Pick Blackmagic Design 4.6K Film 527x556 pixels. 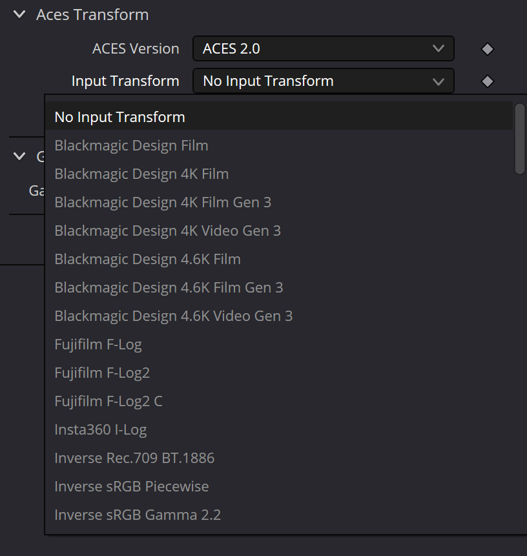pyautogui.click(x=279, y=259)
